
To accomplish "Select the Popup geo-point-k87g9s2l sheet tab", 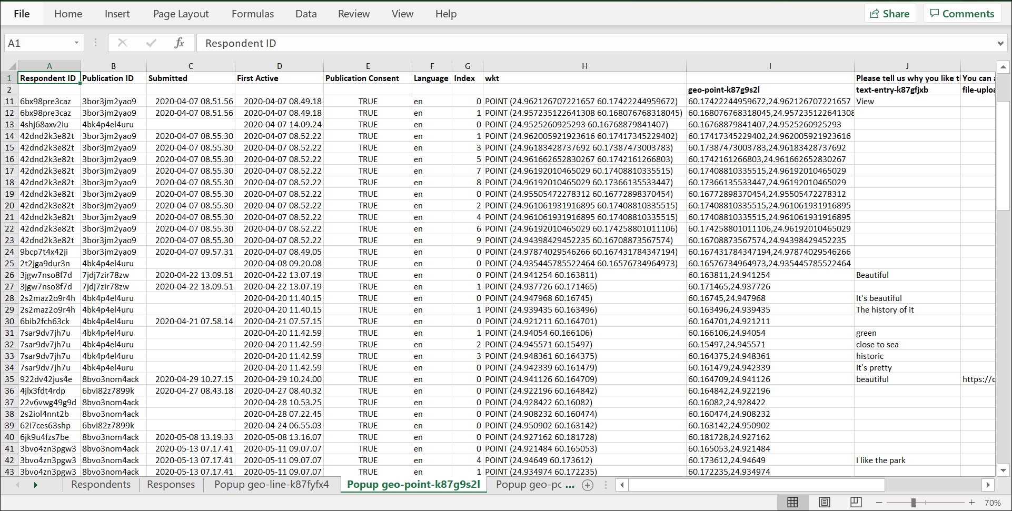I will (x=413, y=485).
